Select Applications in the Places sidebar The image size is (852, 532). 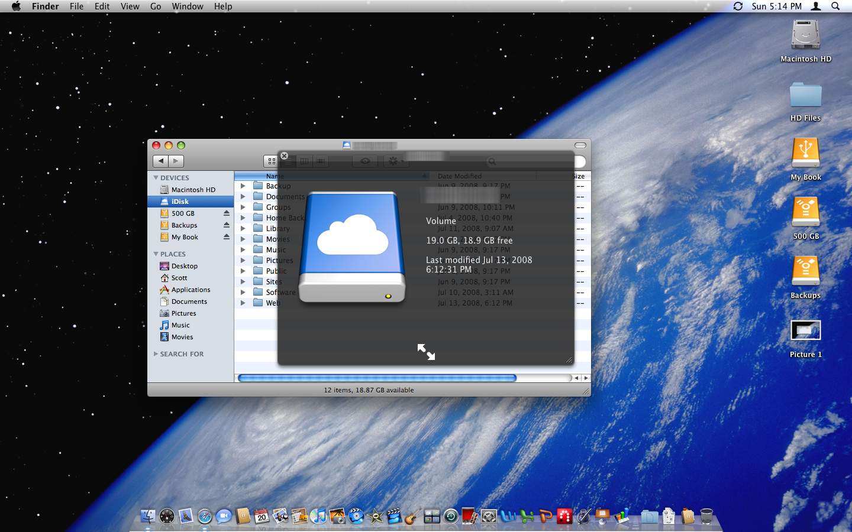pos(191,290)
